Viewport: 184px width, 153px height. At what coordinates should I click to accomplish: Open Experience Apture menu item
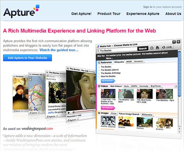143,14
